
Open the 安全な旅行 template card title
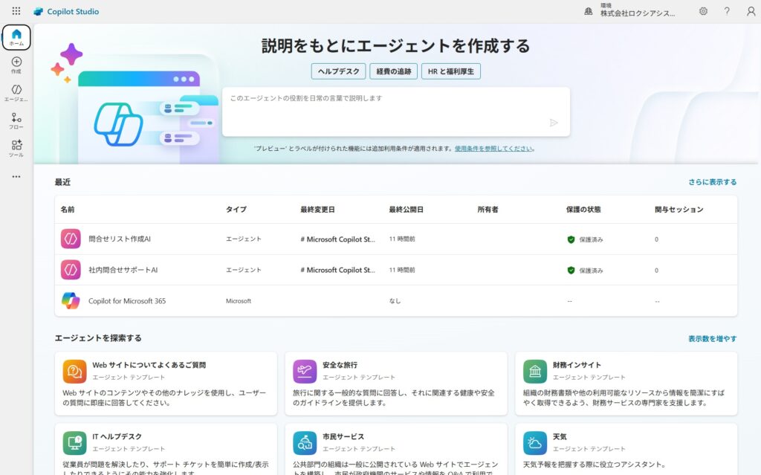tap(340, 365)
